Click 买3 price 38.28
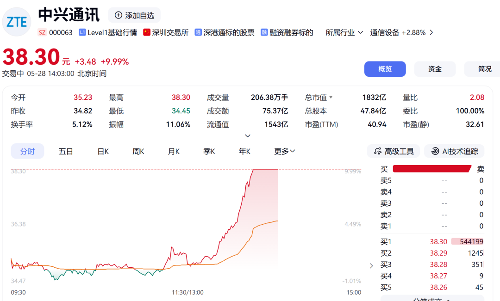 click(438, 264)
